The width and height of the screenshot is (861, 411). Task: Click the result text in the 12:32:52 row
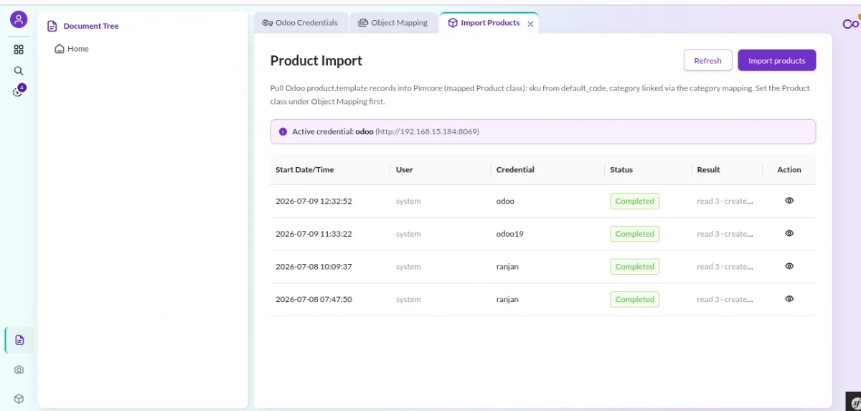coord(725,202)
